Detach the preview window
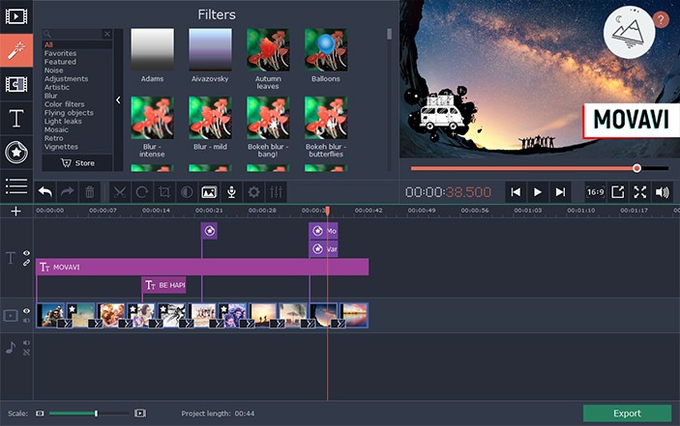This screenshot has width=680, height=426. point(617,192)
